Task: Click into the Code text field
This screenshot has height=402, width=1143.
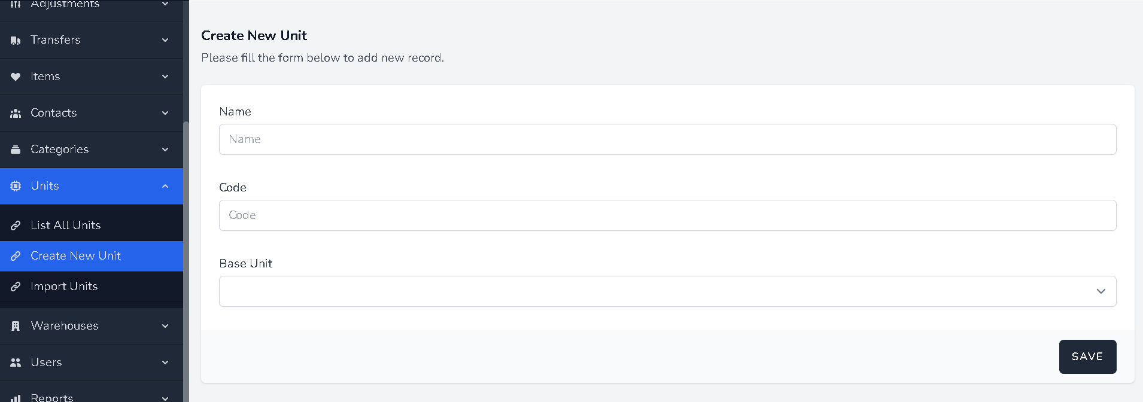Action: (x=667, y=215)
